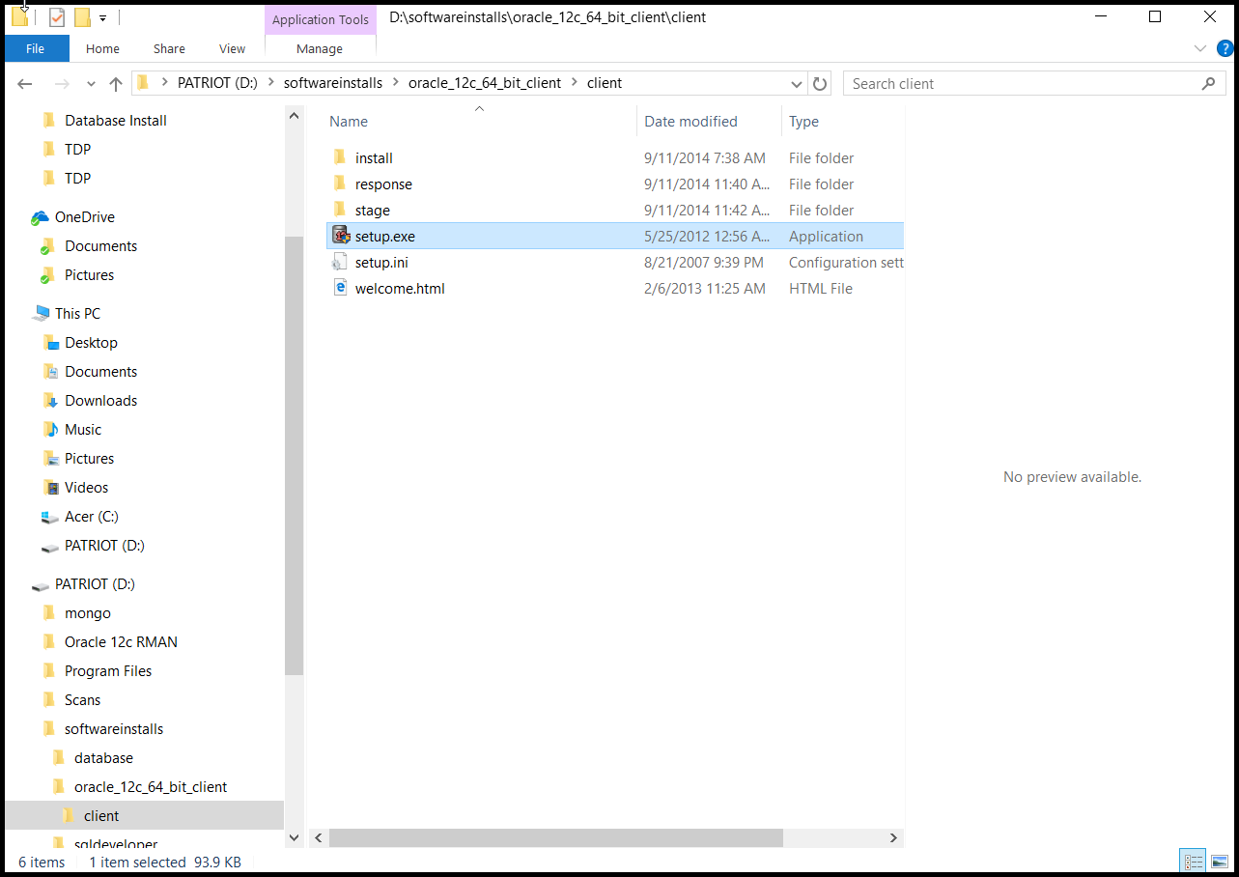
Task: Open the Manage ribbon tab
Action: [x=320, y=48]
